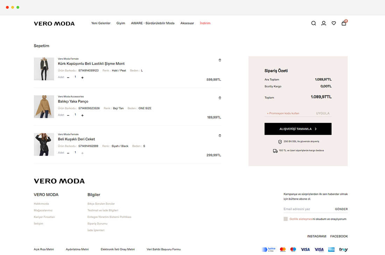Open the Kariyer Fırsatları footer link
This screenshot has width=385, height=255.
[x=44, y=217]
